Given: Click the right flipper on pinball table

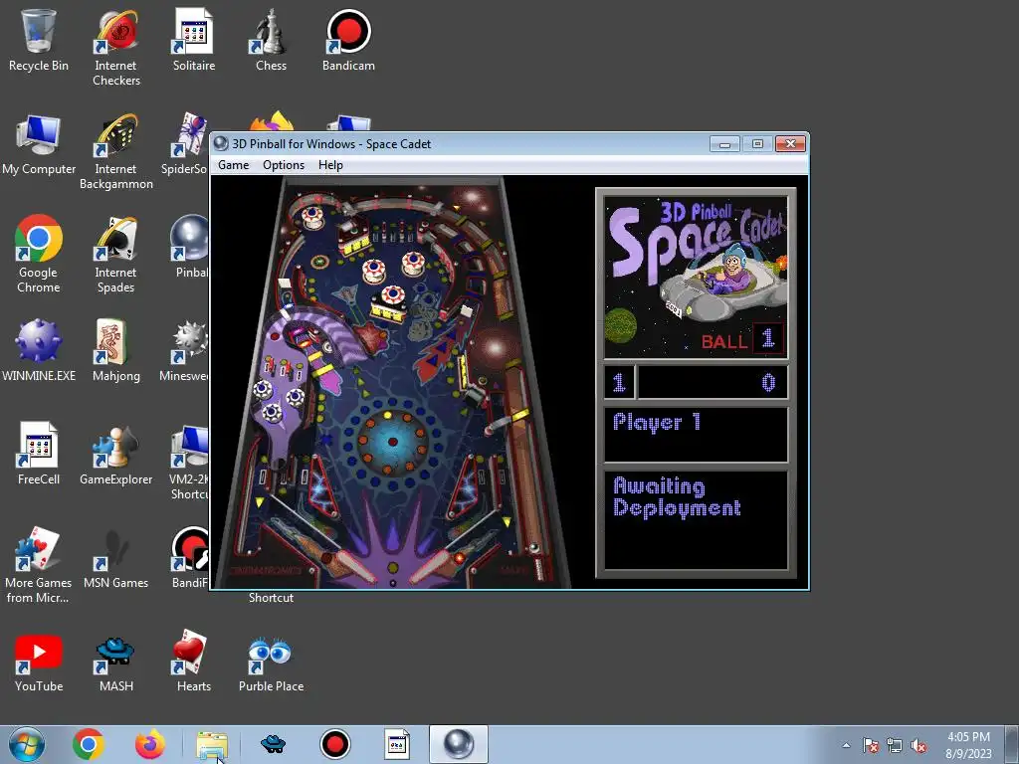Looking at the screenshot, I should point(437,567).
